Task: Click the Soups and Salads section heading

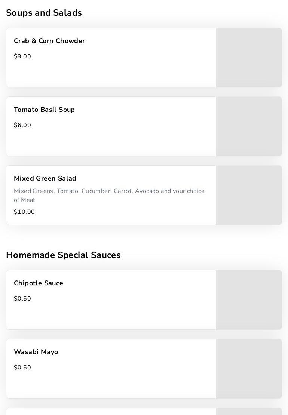Action: tap(44, 13)
